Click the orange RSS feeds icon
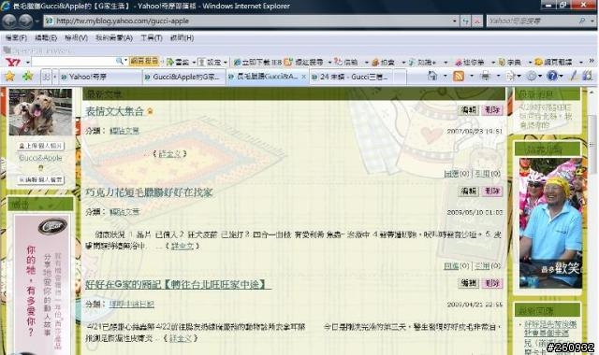The image size is (599, 355). [459, 76]
